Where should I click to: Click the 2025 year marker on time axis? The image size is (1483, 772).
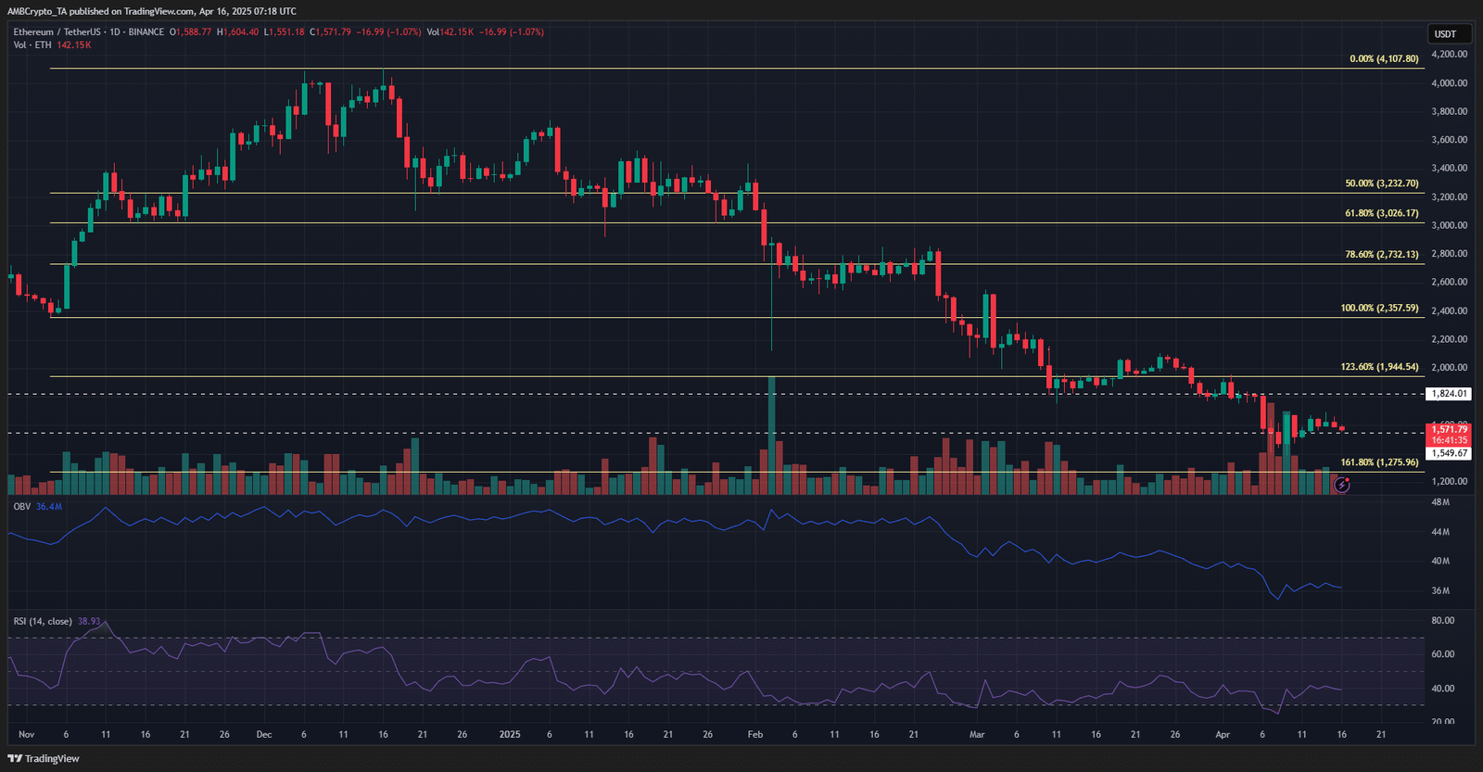[510, 734]
